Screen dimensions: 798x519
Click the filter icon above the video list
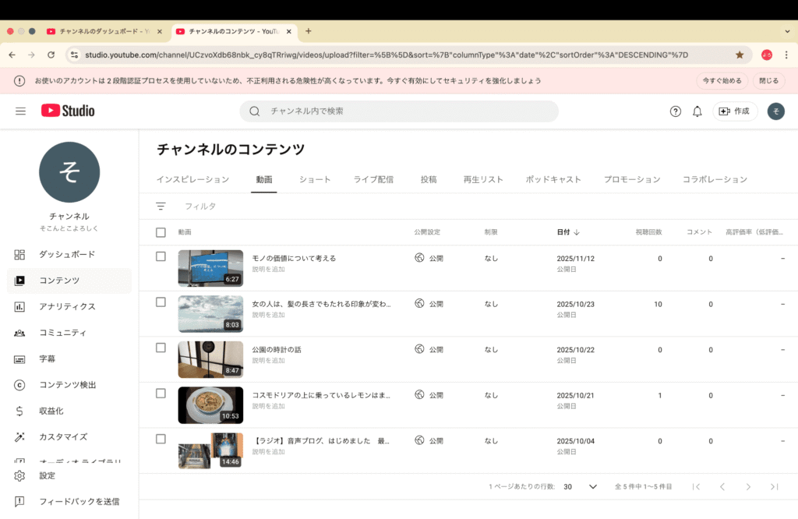click(x=161, y=207)
